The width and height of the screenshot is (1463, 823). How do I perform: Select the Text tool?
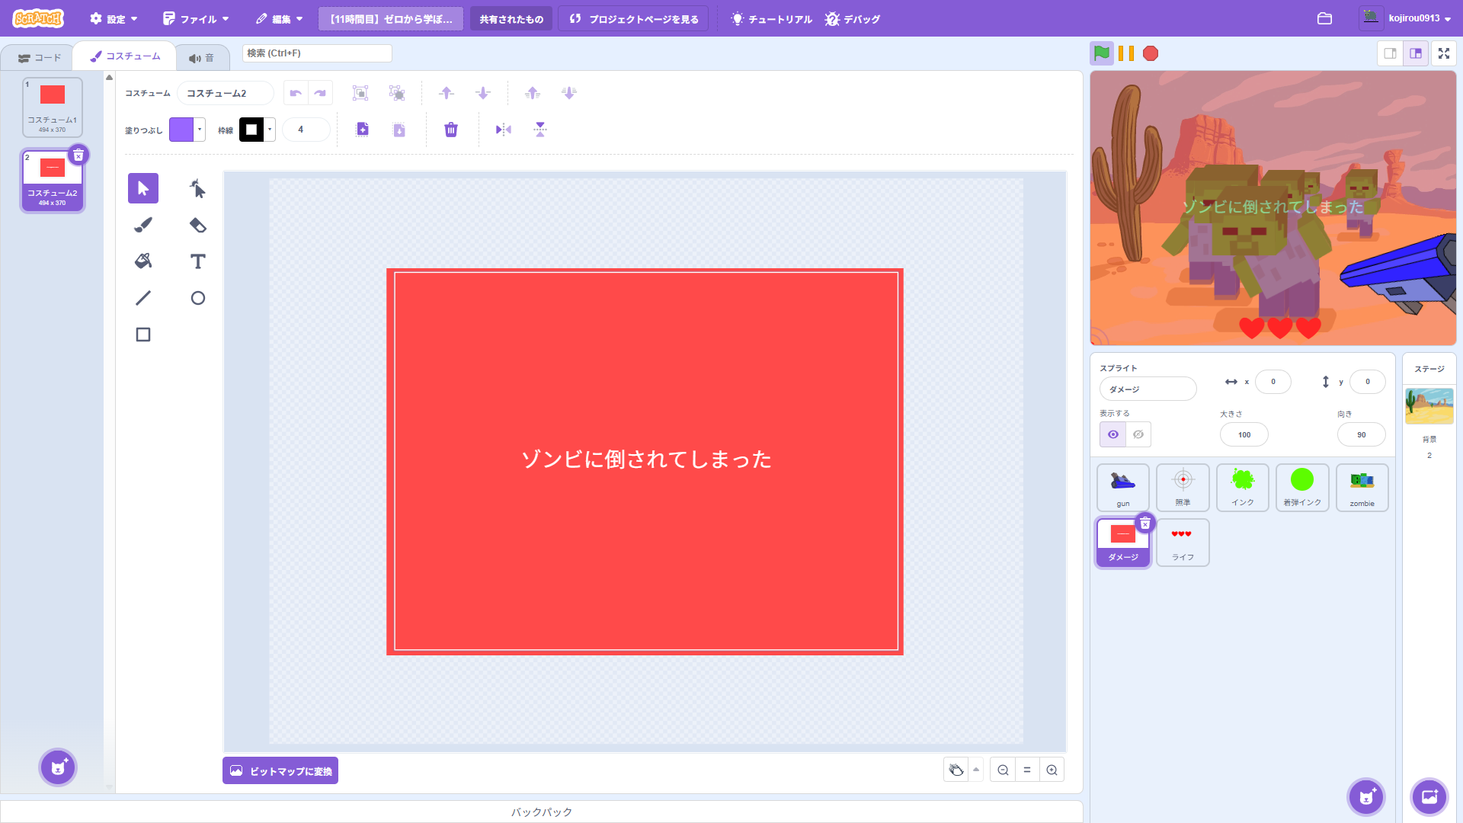pos(197,261)
